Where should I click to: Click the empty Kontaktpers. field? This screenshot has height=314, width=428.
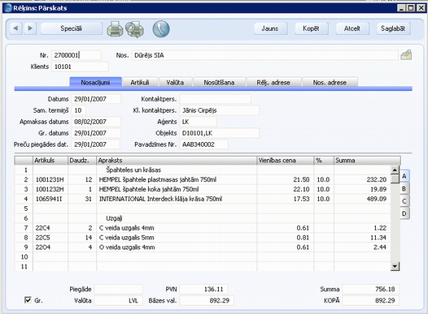click(215, 99)
